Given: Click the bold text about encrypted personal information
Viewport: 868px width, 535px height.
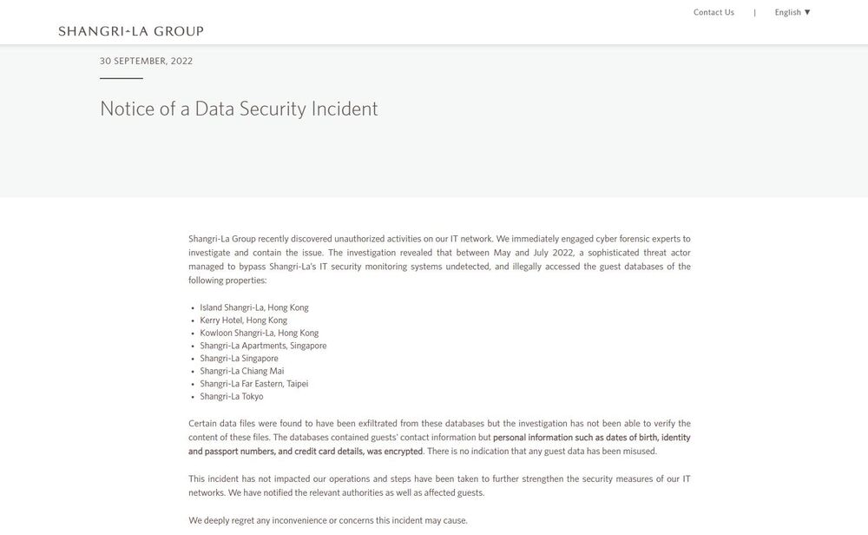Looking at the screenshot, I should 590,438.
